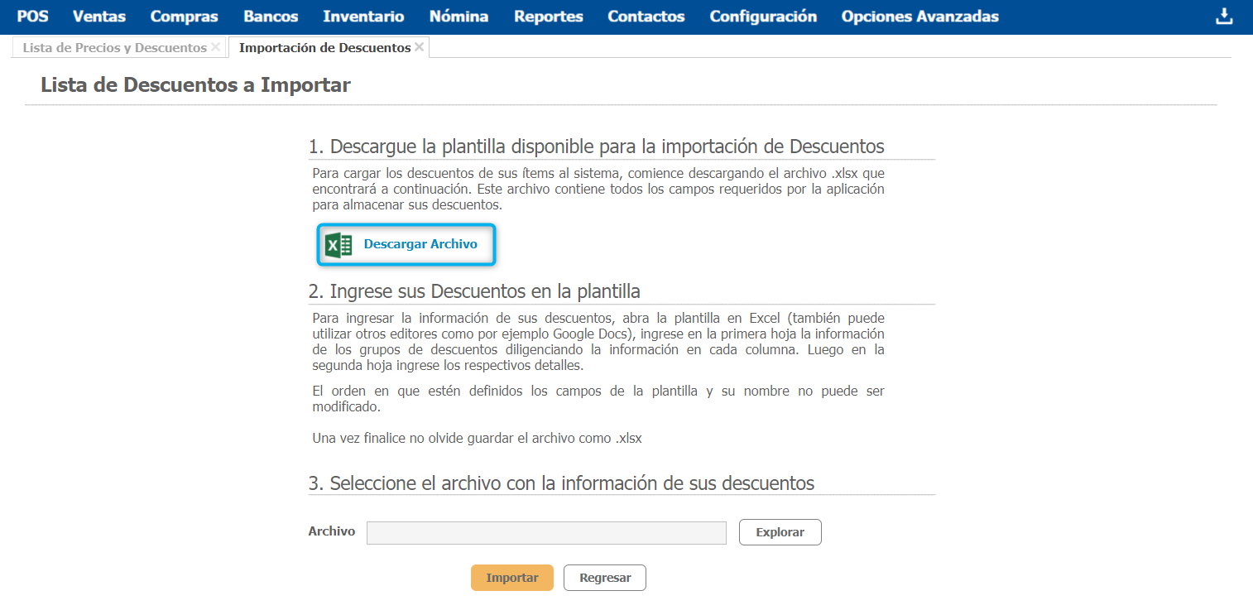
Task: Click the Descargar Archivo link text
Action: coord(420,244)
